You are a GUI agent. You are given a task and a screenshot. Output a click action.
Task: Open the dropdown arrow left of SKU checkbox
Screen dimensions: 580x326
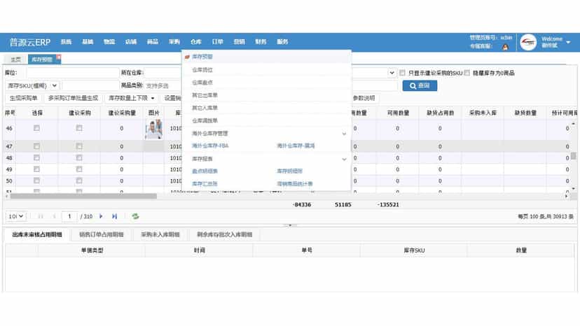coord(392,73)
